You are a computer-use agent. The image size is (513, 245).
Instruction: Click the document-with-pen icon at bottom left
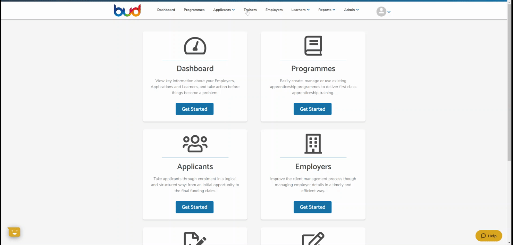tap(195, 238)
